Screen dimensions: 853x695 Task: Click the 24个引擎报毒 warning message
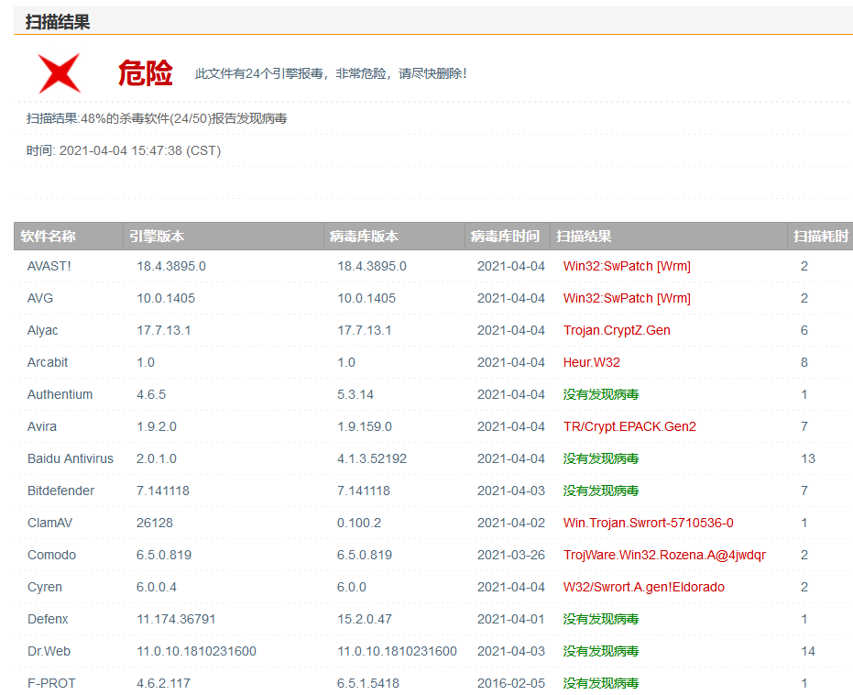pyautogui.click(x=331, y=73)
